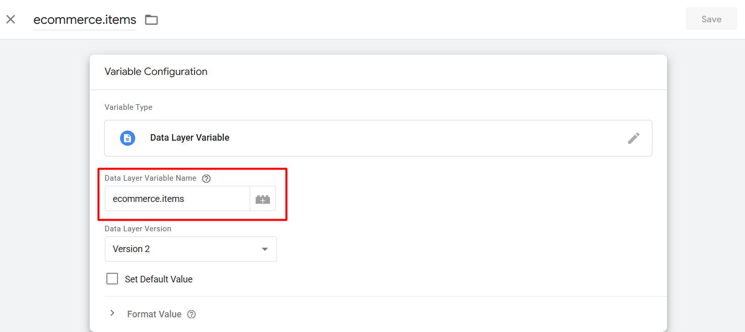Click the Variable Type label
745x332 pixels.
pyautogui.click(x=128, y=107)
